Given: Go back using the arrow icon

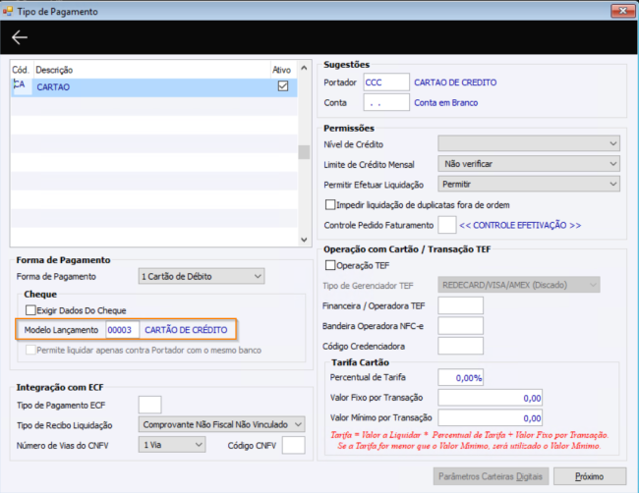Looking at the screenshot, I should [19, 37].
